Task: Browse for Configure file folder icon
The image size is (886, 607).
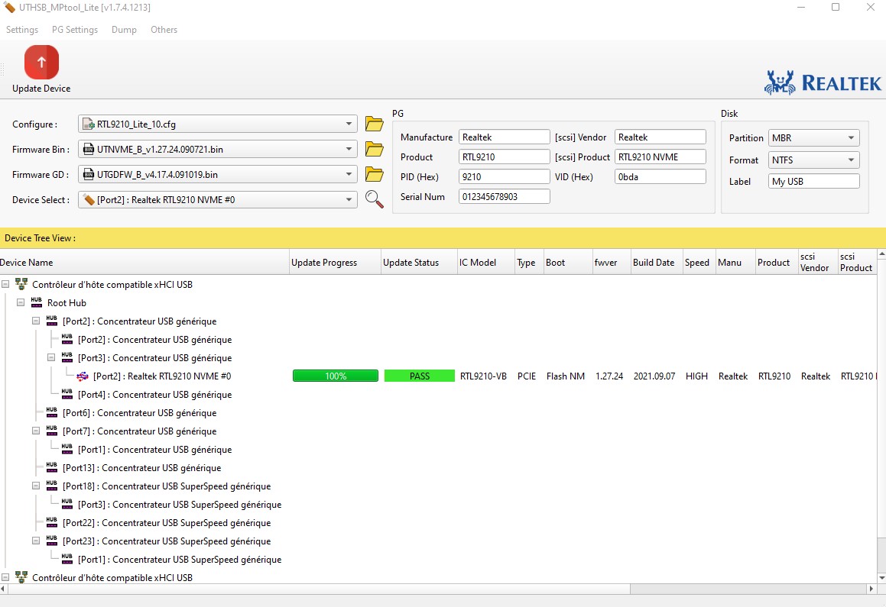Action: [x=374, y=124]
